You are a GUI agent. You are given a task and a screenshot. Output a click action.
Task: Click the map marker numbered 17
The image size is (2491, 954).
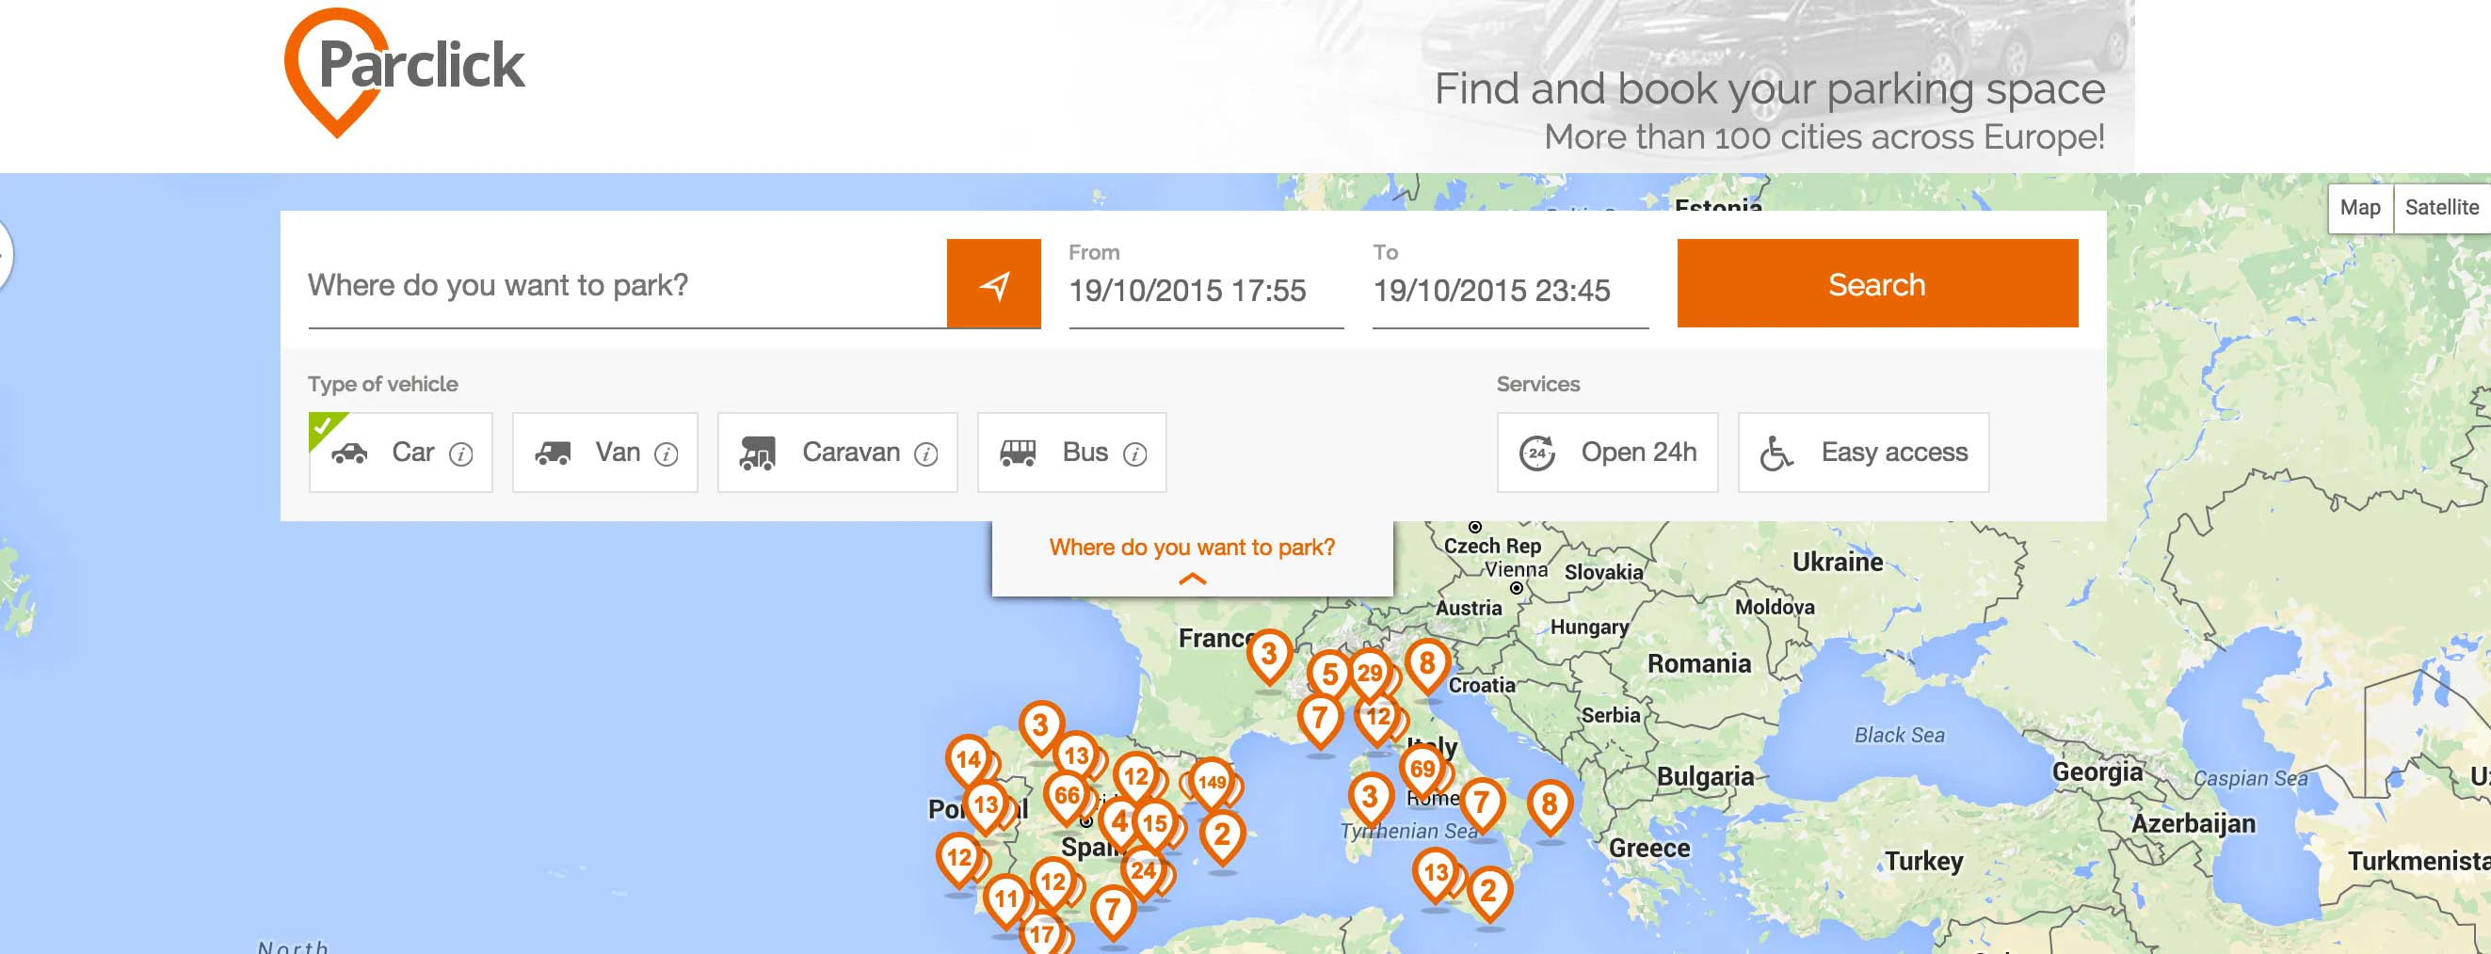click(1041, 933)
